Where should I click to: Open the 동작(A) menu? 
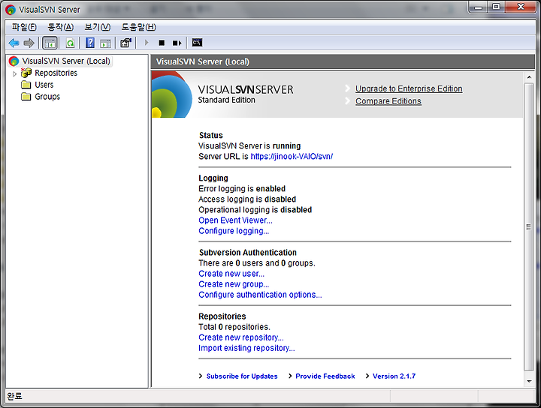click(60, 27)
